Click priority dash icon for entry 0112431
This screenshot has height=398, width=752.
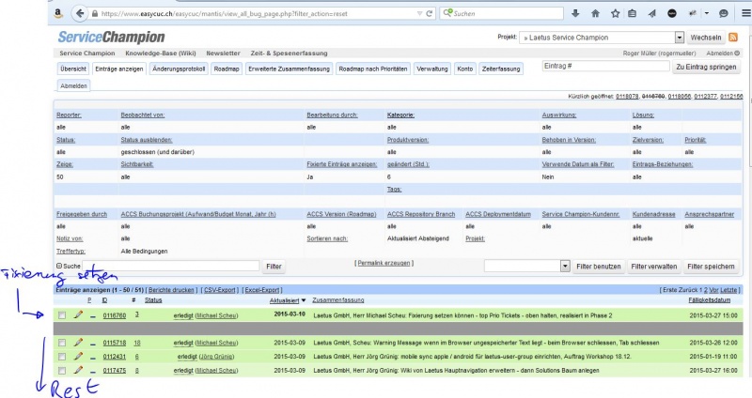(92, 358)
